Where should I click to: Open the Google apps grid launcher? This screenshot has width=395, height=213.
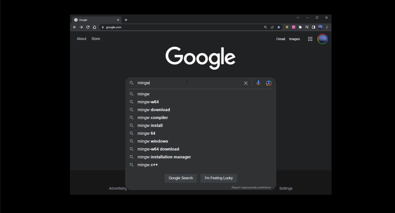coord(310,39)
